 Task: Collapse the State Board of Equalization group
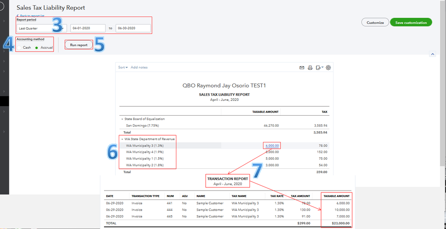pyautogui.click(x=122, y=119)
